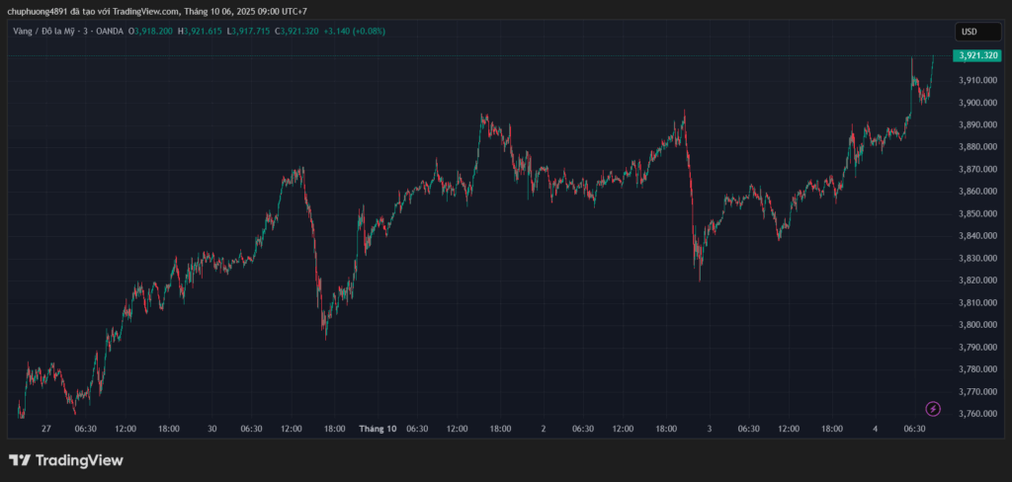Click the TradingView wordmark text
Viewport: 1012px width, 482px height.
pyautogui.click(x=79, y=460)
